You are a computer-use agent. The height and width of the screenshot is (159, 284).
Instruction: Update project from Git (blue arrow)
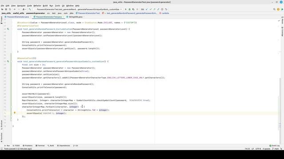click(147, 9)
